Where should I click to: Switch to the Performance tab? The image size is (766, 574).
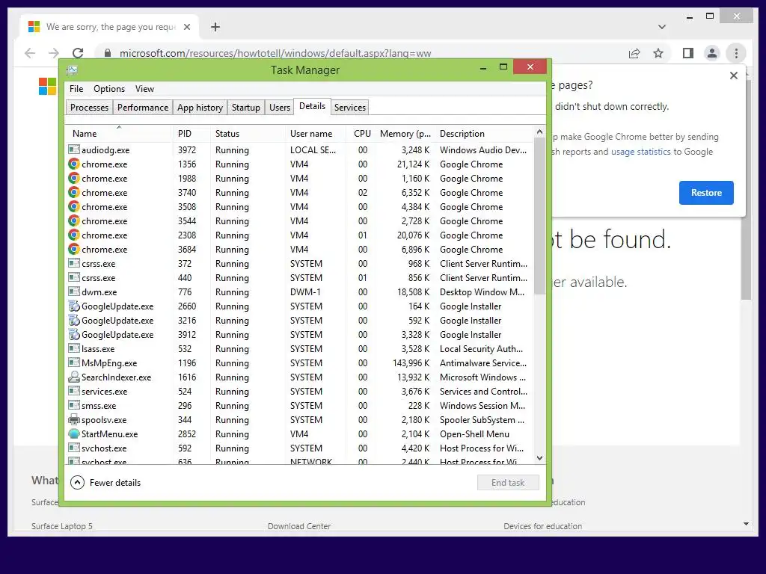click(x=143, y=108)
